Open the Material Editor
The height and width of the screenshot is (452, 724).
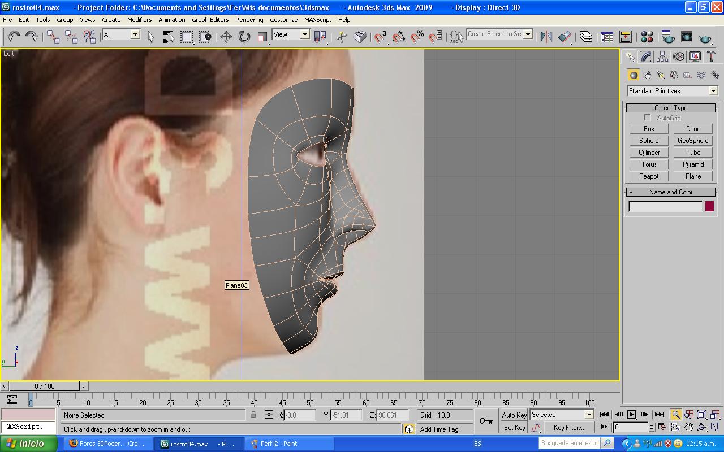point(647,37)
